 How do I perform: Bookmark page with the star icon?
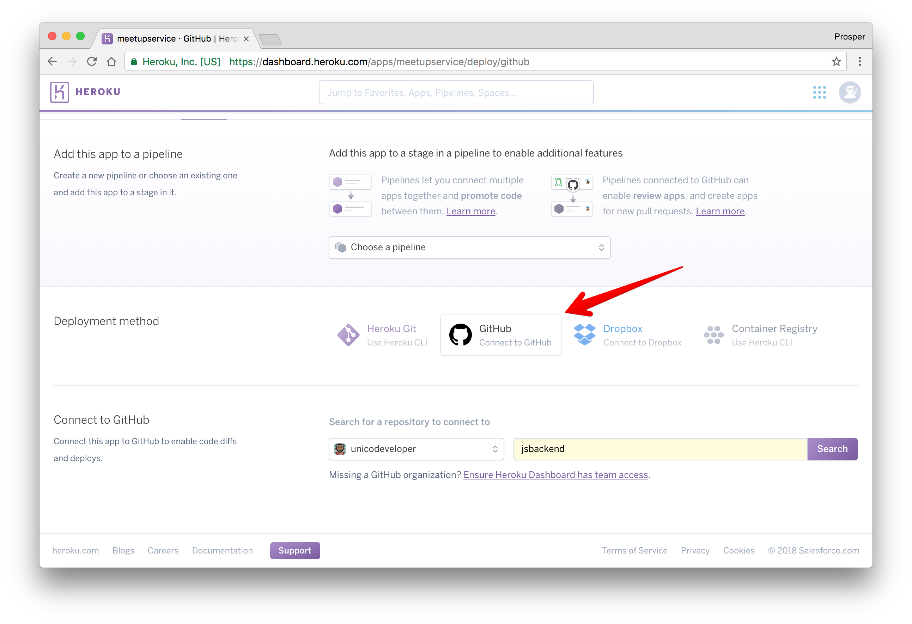836,62
